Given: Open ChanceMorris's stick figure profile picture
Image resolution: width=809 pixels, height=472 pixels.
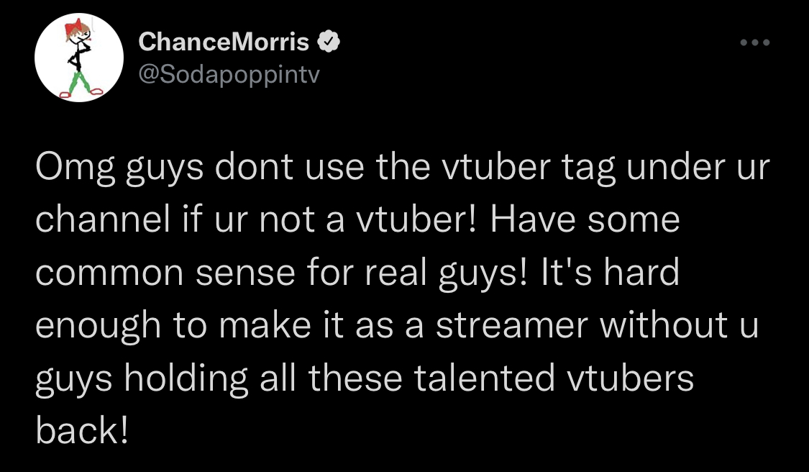Looking at the screenshot, I should click(x=79, y=58).
